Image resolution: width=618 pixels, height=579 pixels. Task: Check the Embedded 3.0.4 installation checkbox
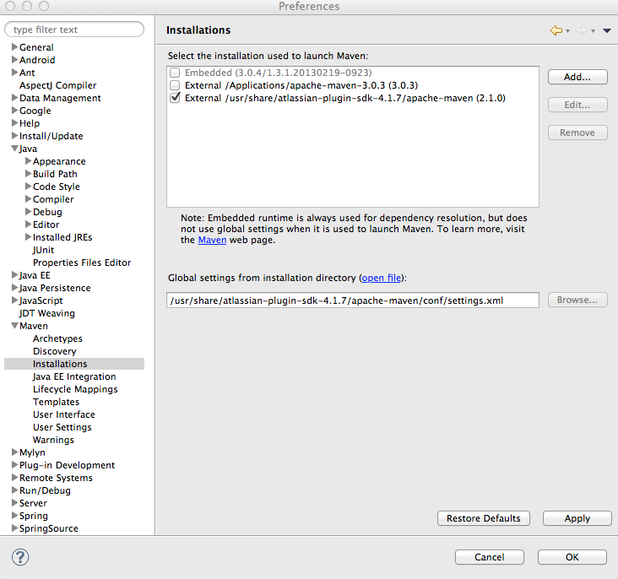(175, 73)
